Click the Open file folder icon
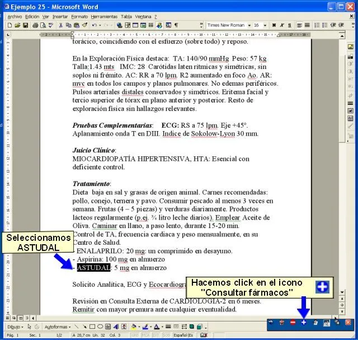 click(17, 25)
